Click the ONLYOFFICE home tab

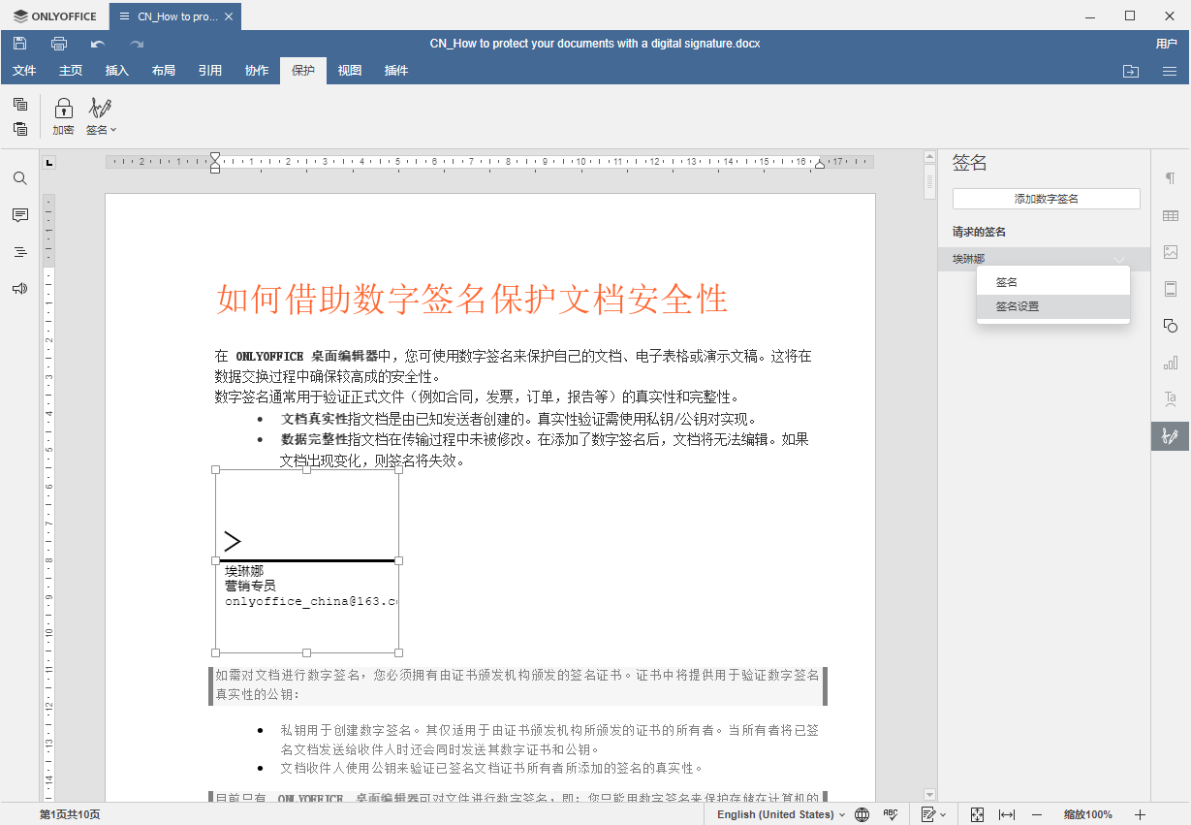(x=54, y=16)
